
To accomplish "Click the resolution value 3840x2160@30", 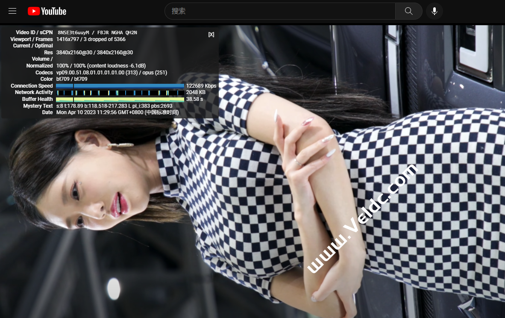I will pos(94,53).
